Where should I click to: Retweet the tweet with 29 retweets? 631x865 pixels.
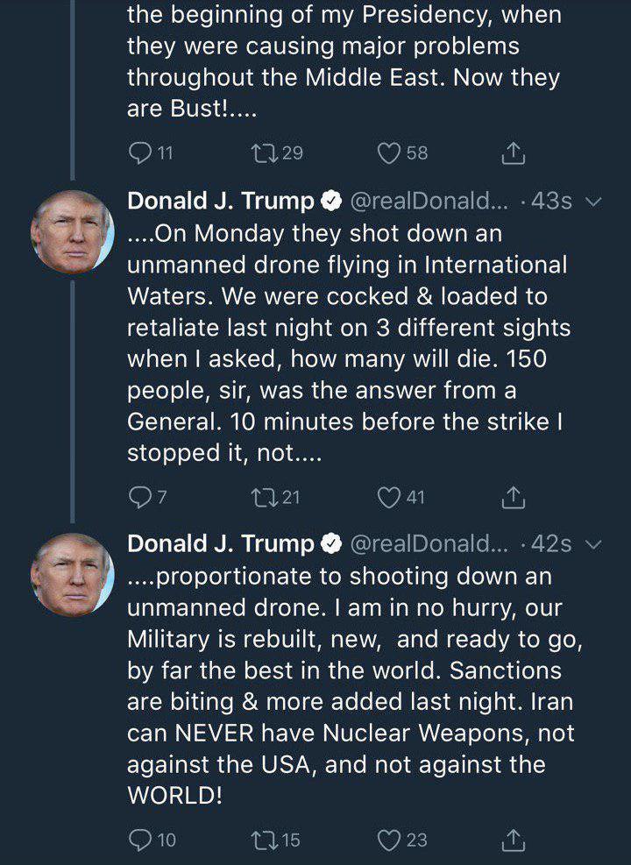[x=263, y=153]
